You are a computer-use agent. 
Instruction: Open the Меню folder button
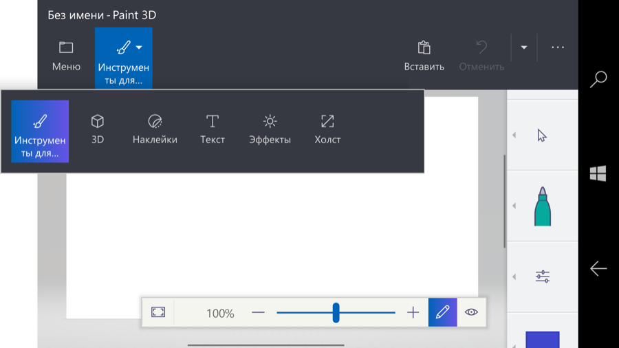click(66, 57)
